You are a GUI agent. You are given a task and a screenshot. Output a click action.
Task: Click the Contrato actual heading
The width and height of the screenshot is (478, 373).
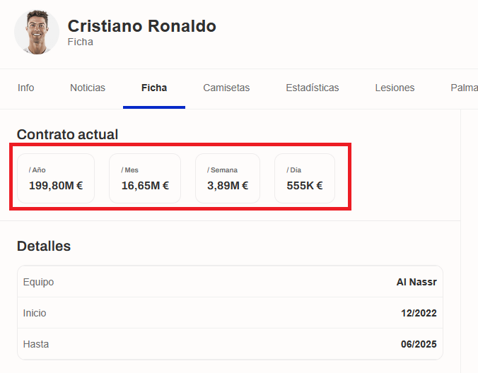tap(67, 134)
